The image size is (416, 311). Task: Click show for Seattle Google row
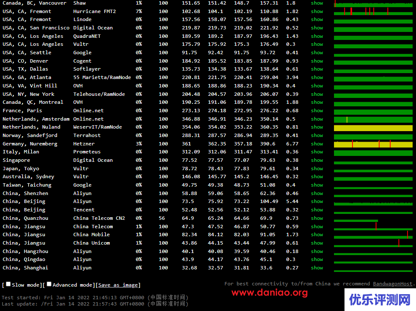pos(317,53)
